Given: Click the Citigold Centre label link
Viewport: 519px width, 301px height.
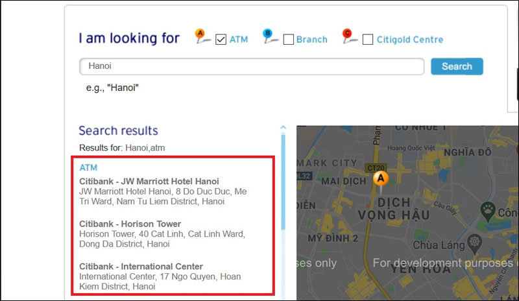Looking at the screenshot, I should 411,40.
